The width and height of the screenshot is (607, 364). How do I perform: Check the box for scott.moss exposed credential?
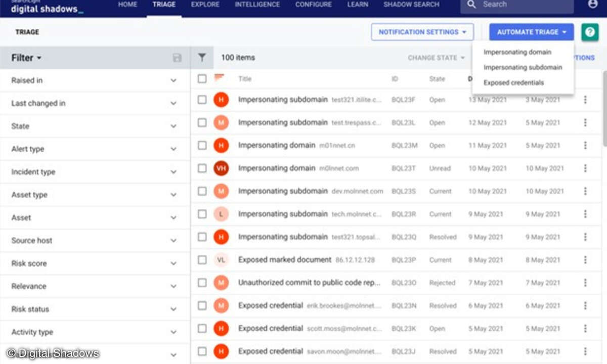click(202, 328)
